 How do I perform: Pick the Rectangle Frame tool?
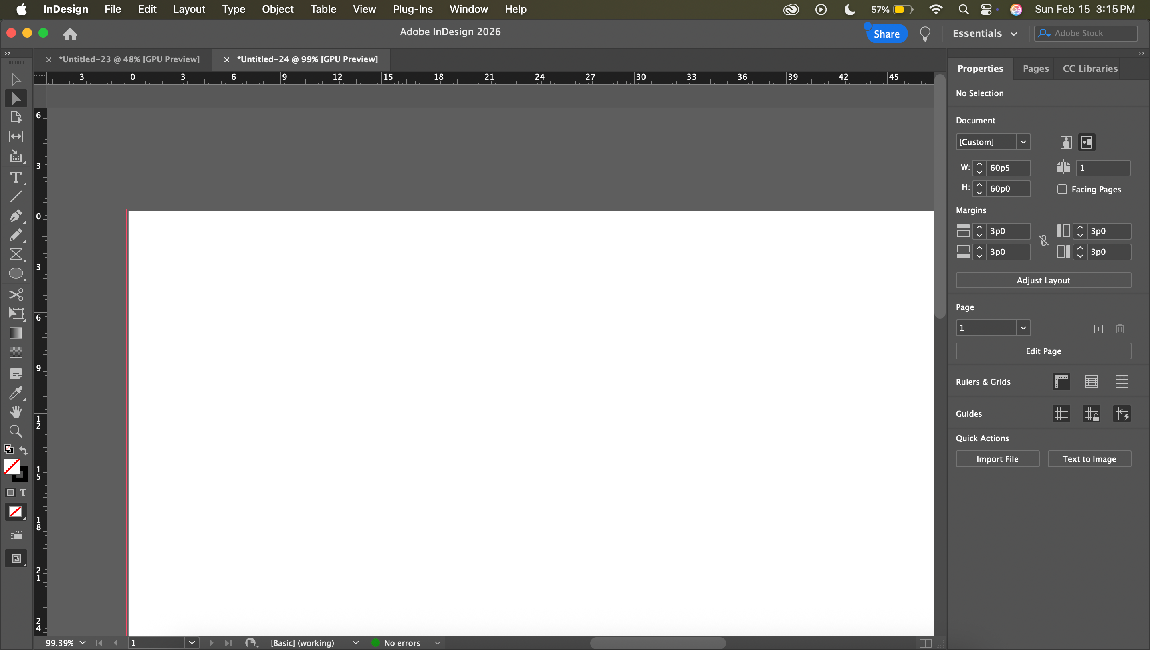tap(16, 254)
